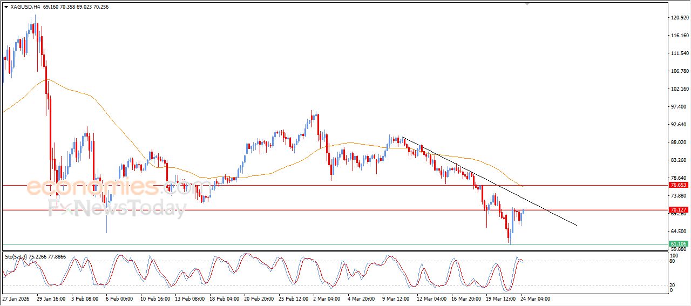Click the stochastic 20 level label
This screenshot has height=306, width=691.
(x=672, y=285)
